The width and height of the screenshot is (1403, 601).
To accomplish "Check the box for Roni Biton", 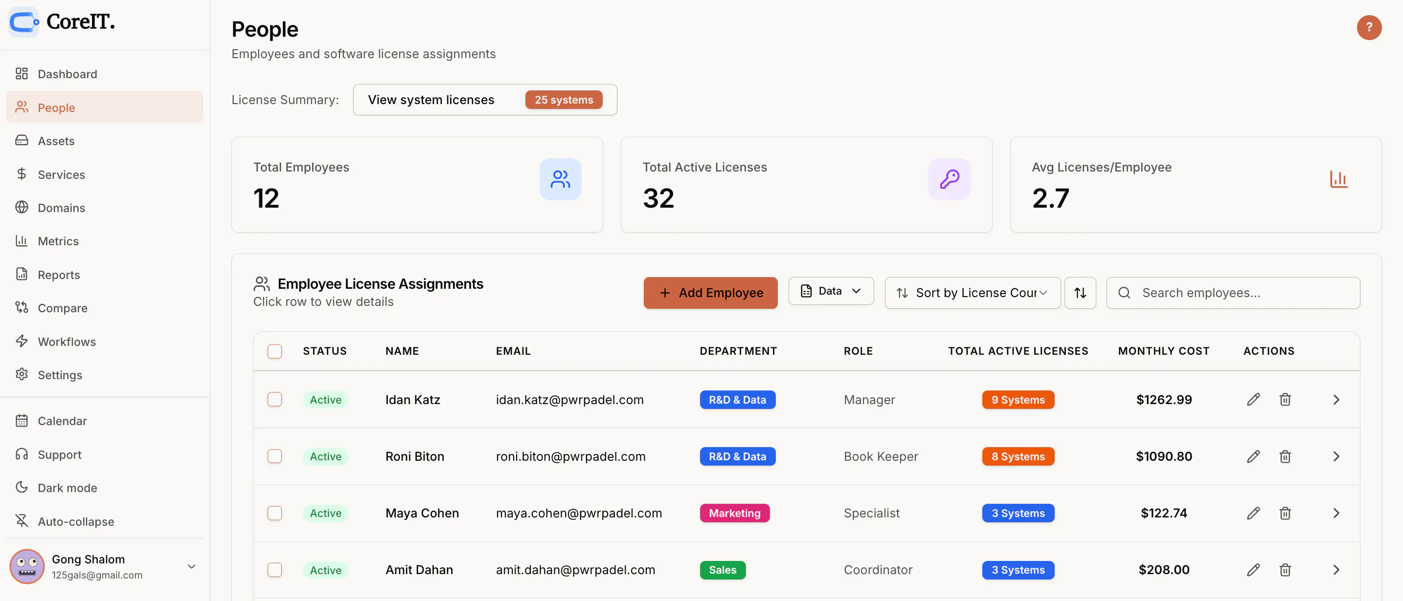I will [274, 456].
